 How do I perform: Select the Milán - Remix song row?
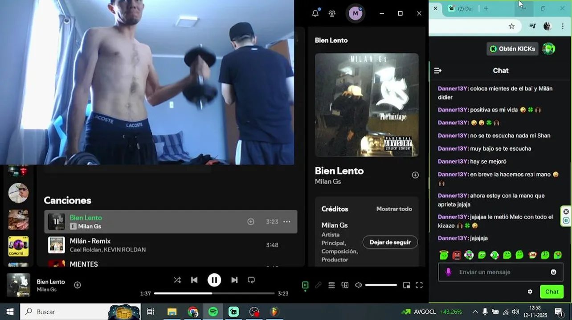[x=171, y=245]
